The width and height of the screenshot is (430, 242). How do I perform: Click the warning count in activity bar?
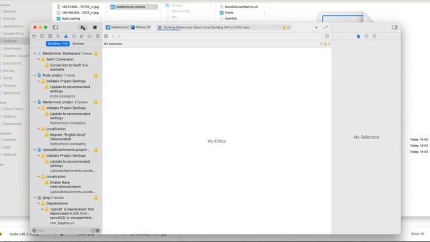[286, 28]
